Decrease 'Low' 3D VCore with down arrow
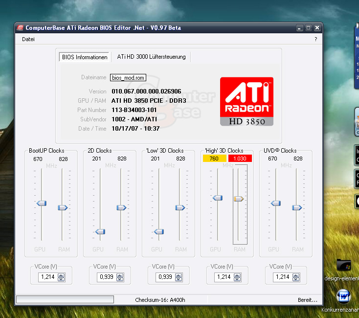The image size is (359, 318). point(179,279)
